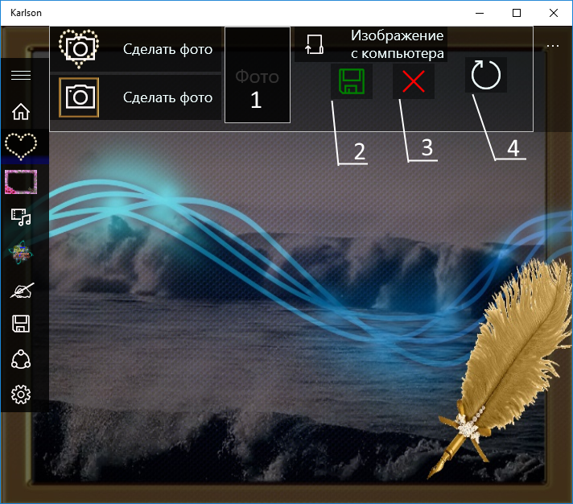This screenshot has height=504, width=573.
Task: Click the sidebar floppy disk save icon
Action: click(x=21, y=324)
